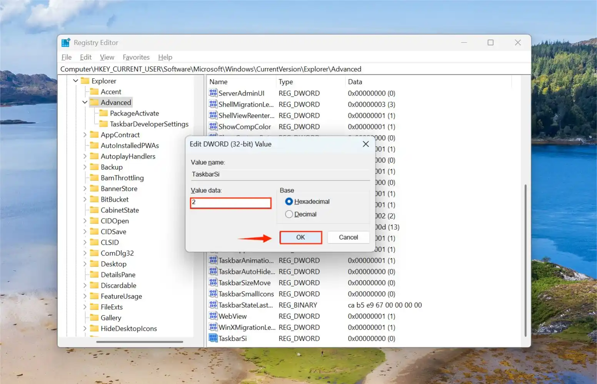
Task: Click the TaskbarSi value icon in list
Action: (213, 338)
